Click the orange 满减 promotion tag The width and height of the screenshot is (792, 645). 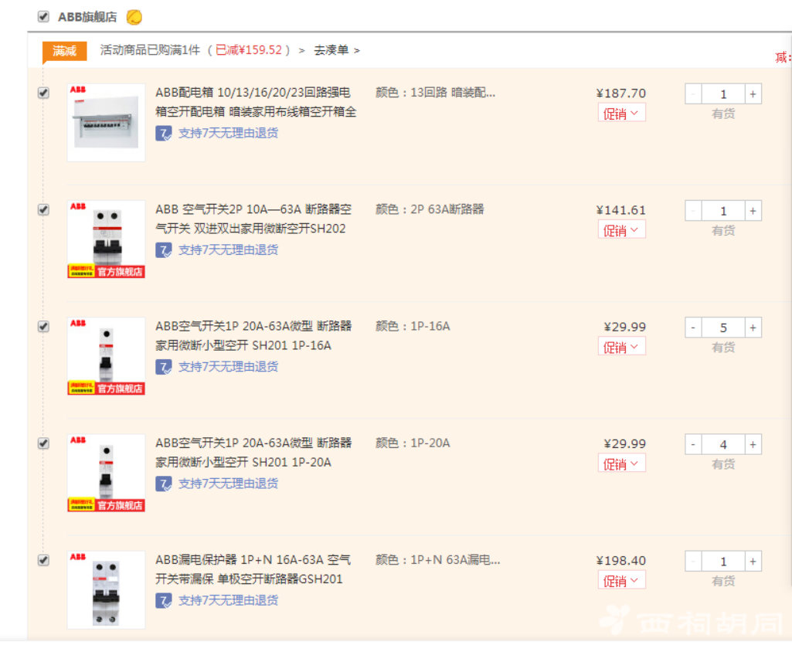pyautogui.click(x=65, y=51)
